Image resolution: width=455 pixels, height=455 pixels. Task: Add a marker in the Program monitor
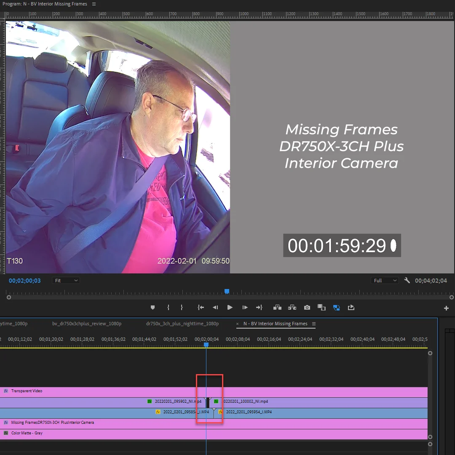coord(153,308)
